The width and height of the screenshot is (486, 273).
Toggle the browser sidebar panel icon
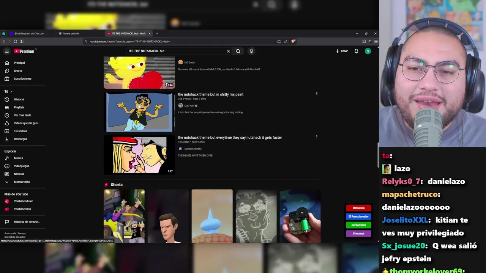(22, 41)
